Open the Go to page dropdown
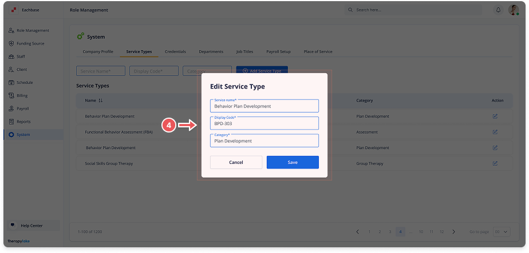 [x=501, y=232]
